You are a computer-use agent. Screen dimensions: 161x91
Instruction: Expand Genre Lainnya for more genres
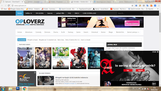[133, 32]
